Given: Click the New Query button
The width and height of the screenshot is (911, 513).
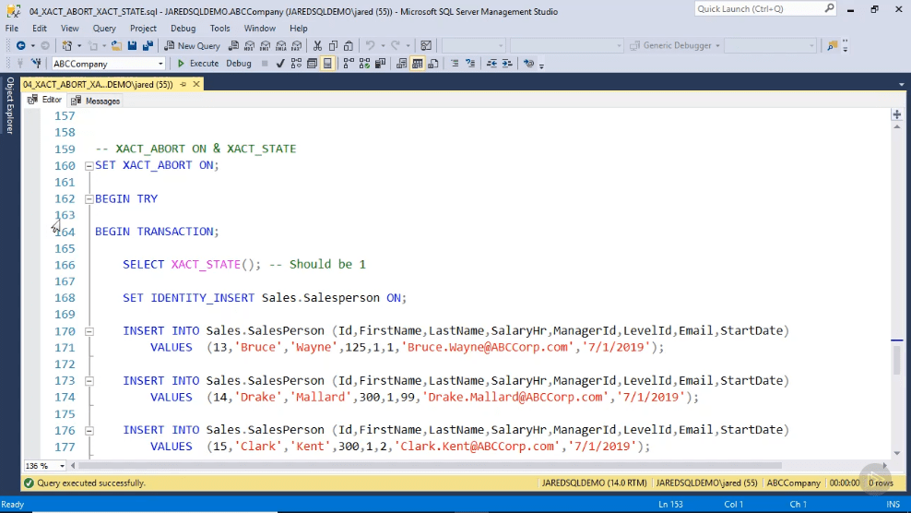Looking at the screenshot, I should (192, 45).
